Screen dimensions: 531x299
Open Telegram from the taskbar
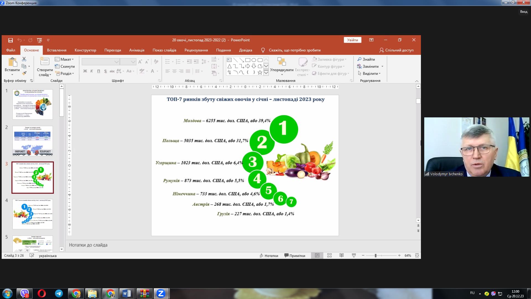click(59, 293)
